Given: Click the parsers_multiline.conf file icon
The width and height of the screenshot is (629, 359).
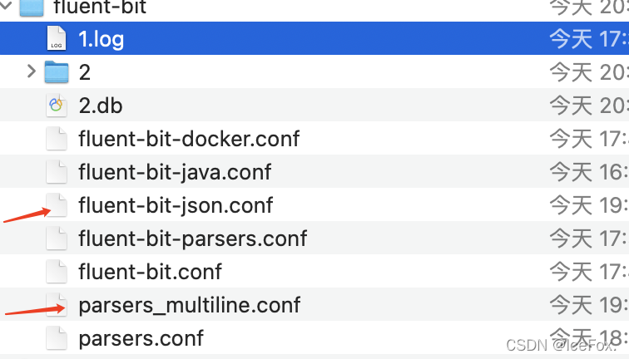Looking at the screenshot, I should click(56, 305).
